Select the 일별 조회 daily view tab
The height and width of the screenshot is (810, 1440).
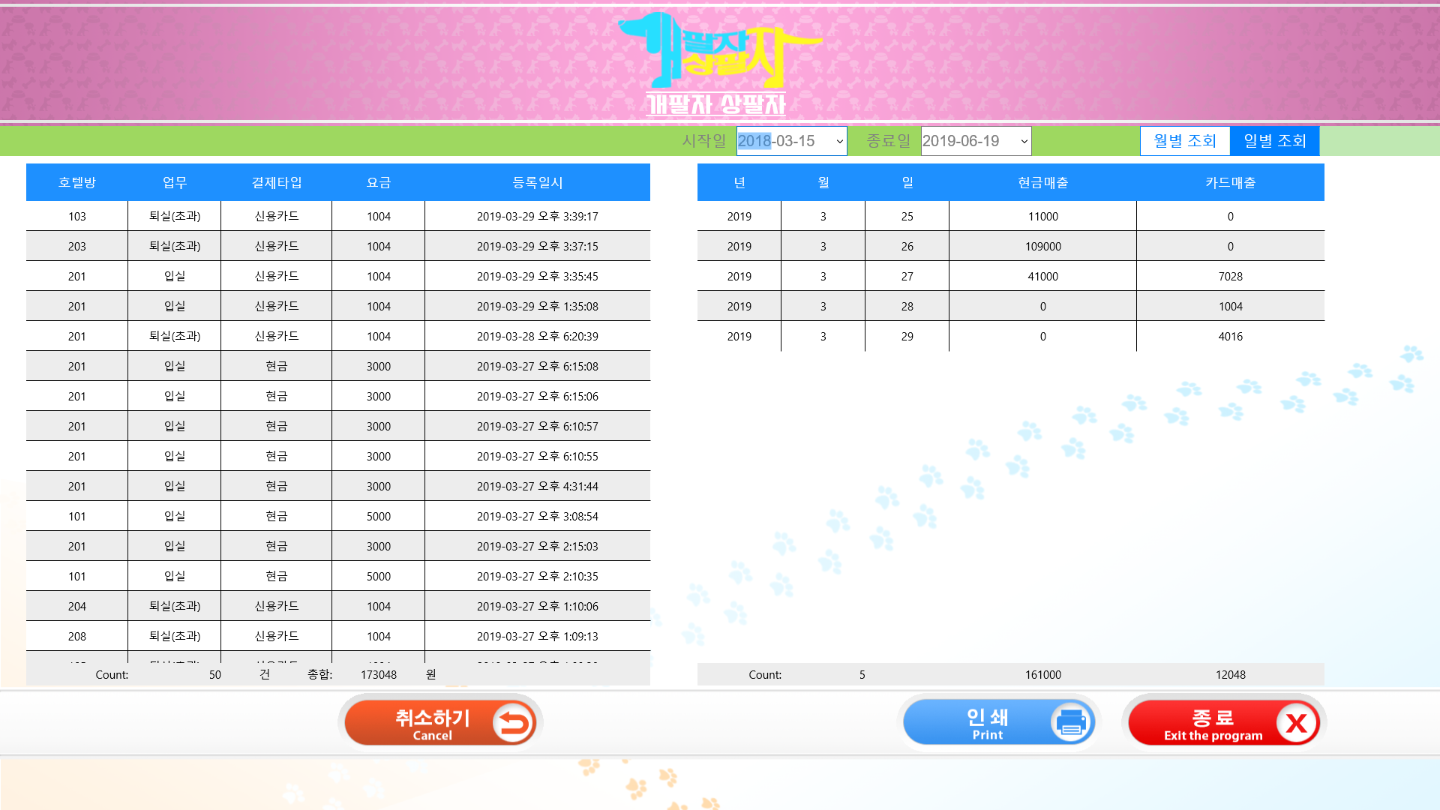tap(1274, 141)
